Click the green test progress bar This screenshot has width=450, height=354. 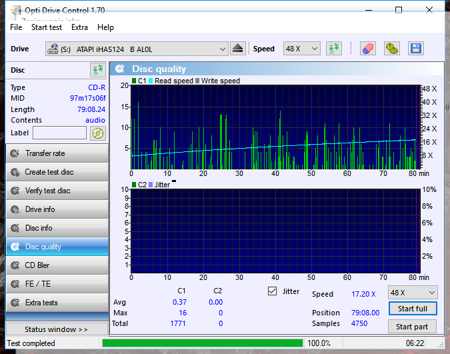[203, 343]
